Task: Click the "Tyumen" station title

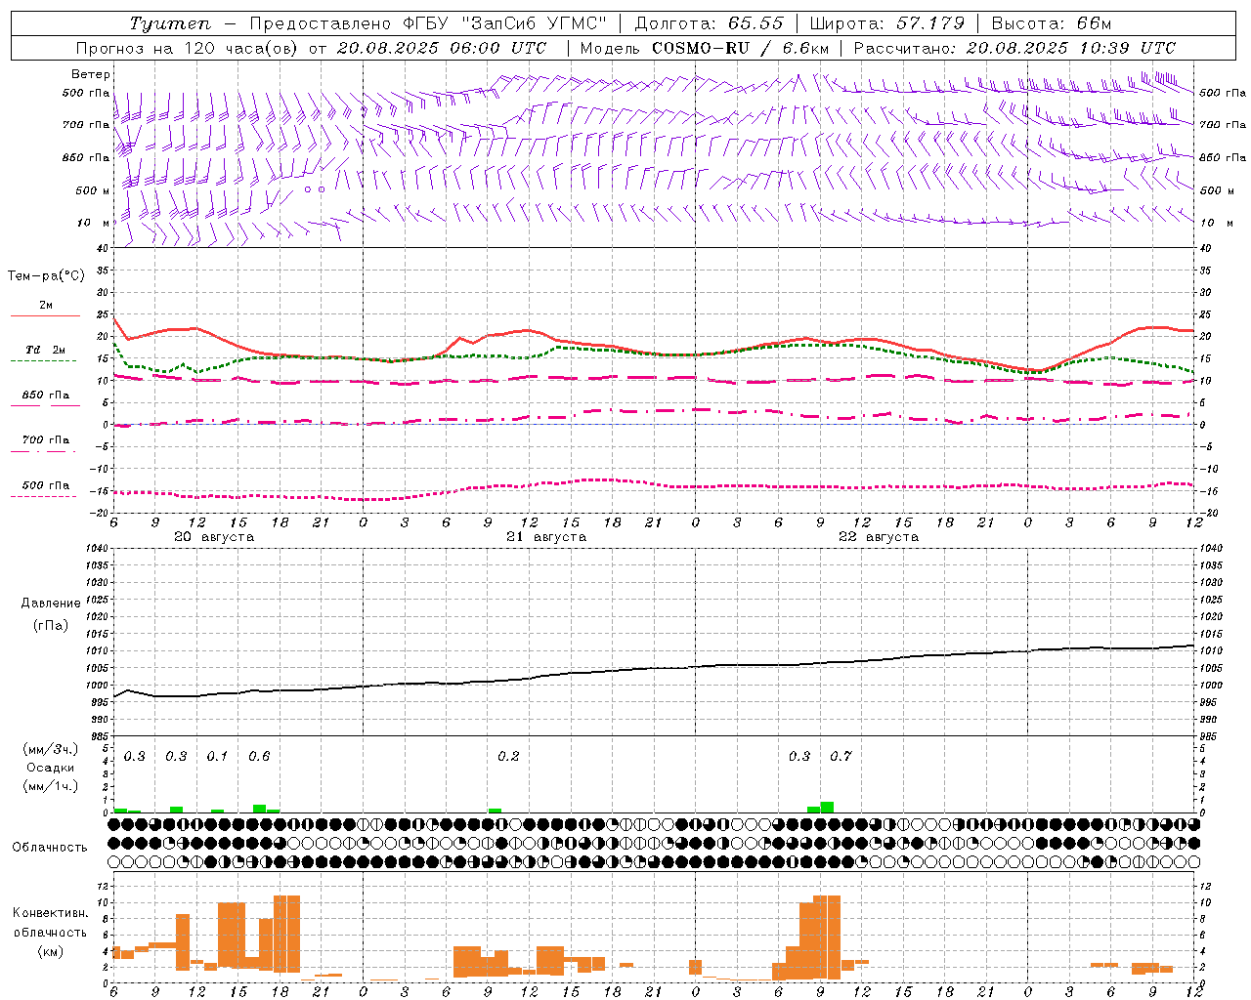Action: (x=169, y=23)
